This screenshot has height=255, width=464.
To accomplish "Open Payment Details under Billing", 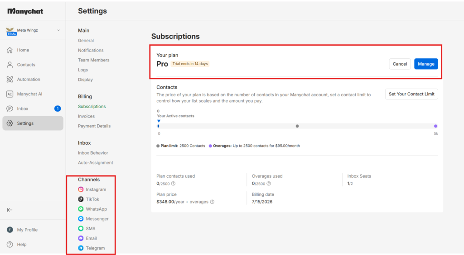I will (94, 126).
